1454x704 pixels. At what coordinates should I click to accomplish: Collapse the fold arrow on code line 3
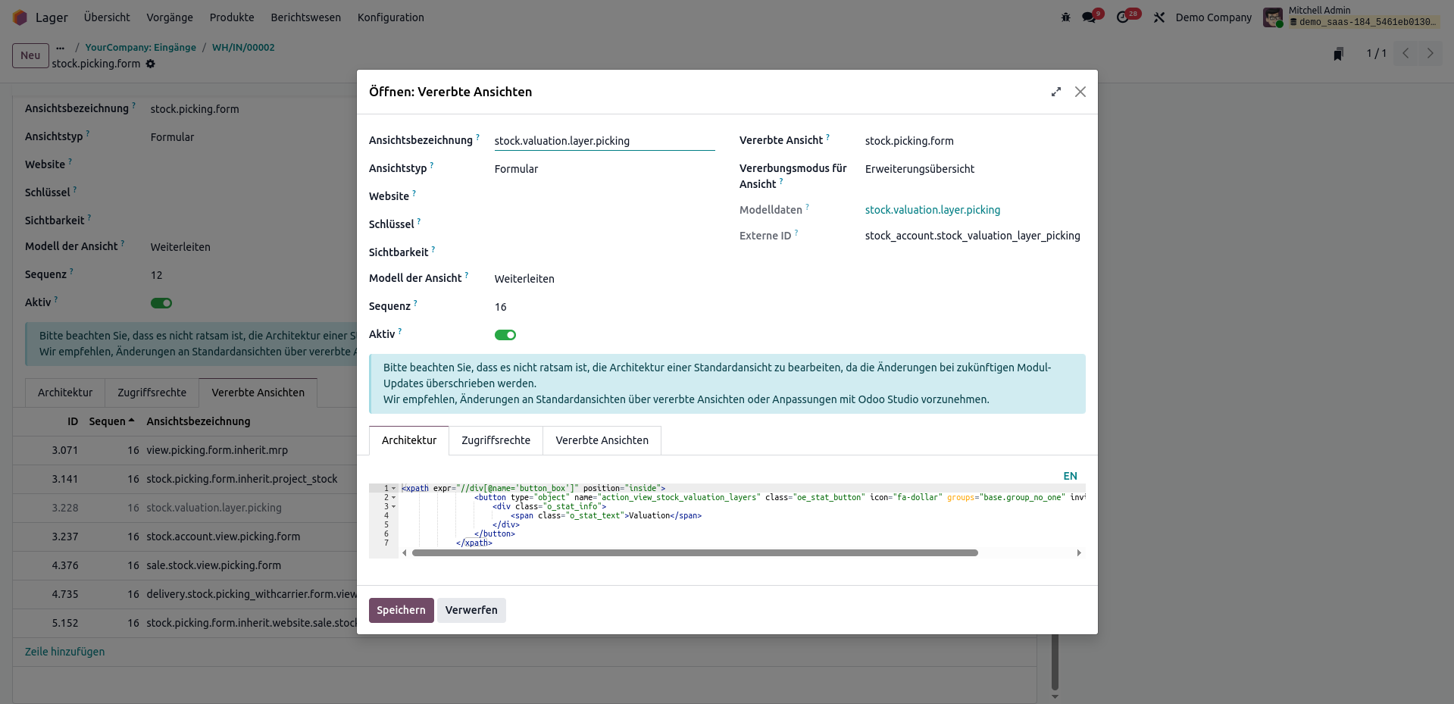(x=394, y=507)
